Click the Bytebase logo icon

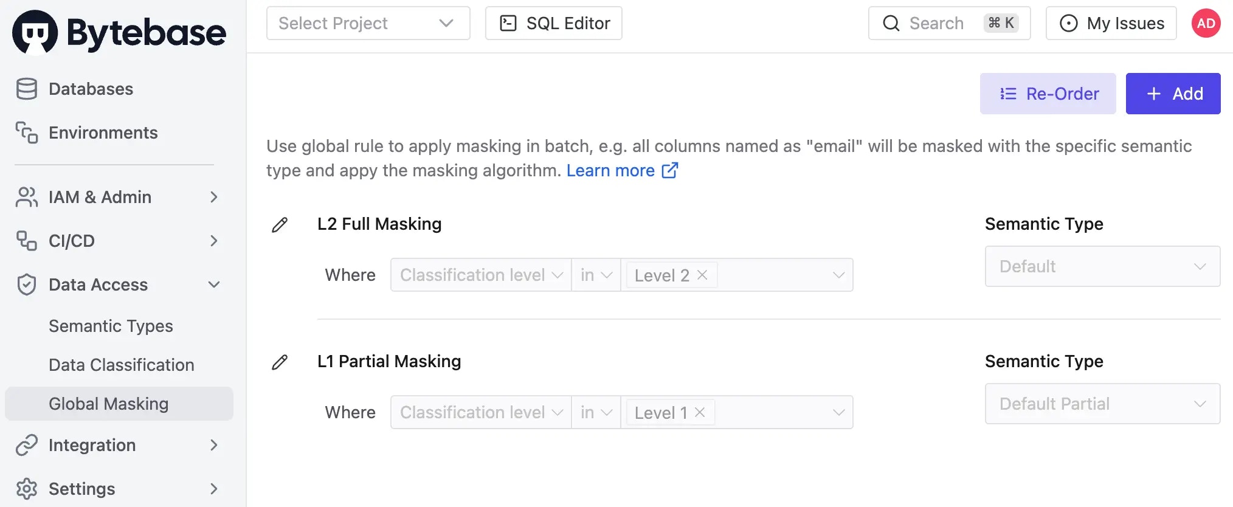click(35, 32)
